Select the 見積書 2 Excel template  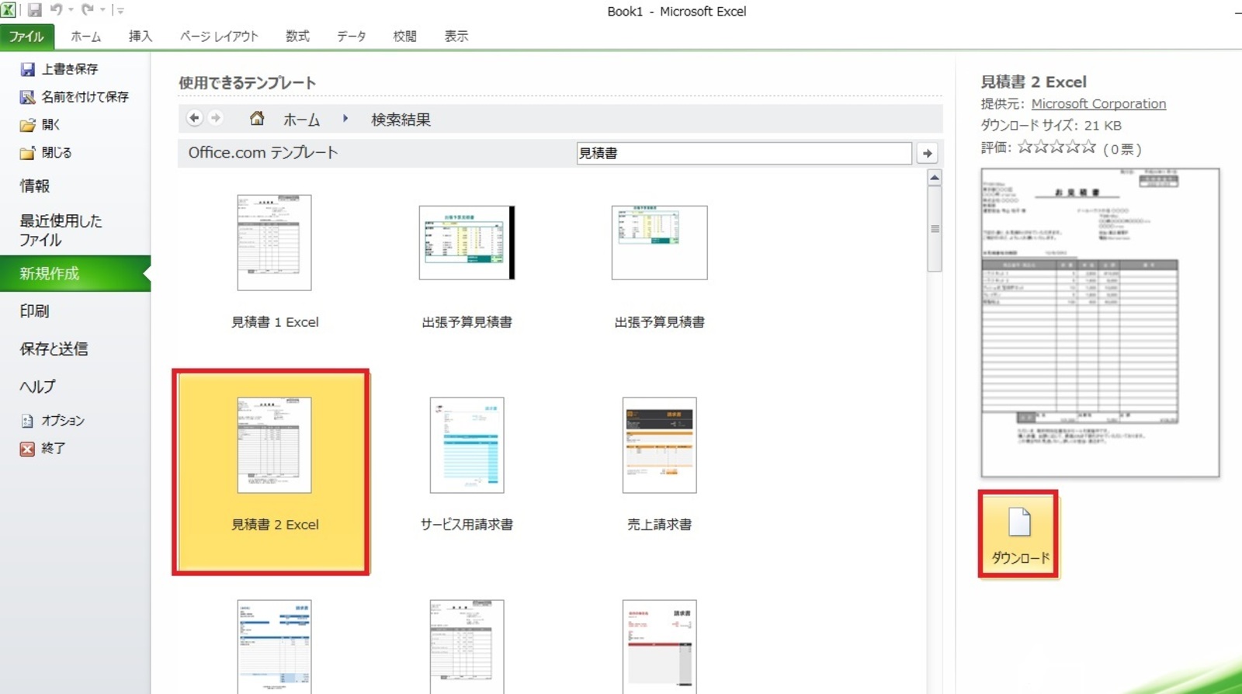pyautogui.click(x=271, y=472)
